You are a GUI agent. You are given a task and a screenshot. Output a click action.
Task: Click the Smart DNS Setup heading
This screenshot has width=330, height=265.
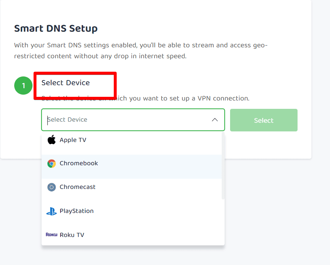click(56, 28)
